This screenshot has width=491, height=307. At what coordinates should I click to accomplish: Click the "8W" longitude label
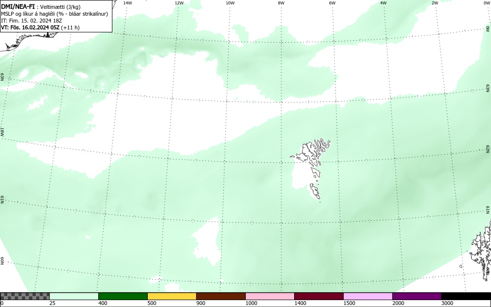281,3
